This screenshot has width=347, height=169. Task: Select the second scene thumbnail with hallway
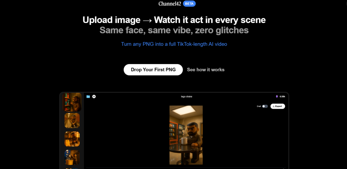(x=72, y=120)
